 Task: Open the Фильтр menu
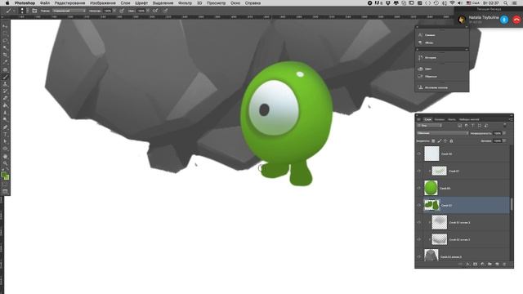(185, 3)
